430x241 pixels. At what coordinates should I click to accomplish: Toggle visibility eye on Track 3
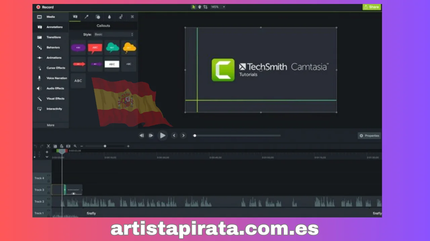pos(49,187)
